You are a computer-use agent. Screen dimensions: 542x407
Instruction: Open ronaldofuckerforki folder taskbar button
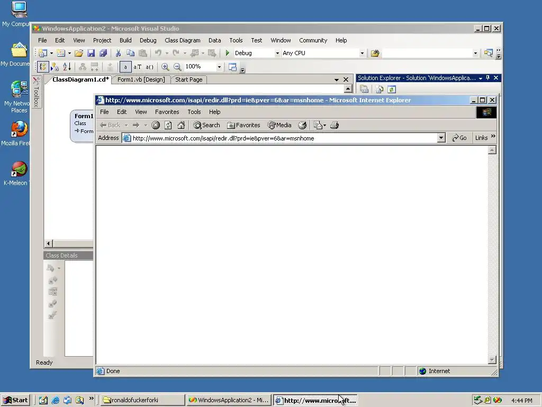tap(143, 401)
